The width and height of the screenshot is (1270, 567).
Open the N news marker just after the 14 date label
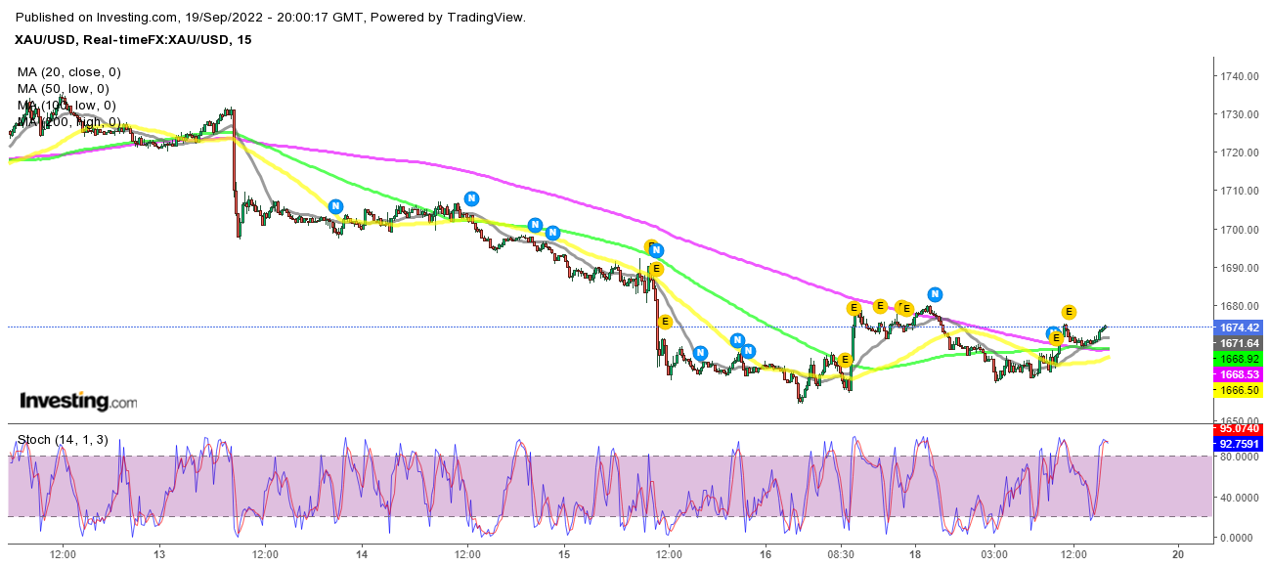471,198
